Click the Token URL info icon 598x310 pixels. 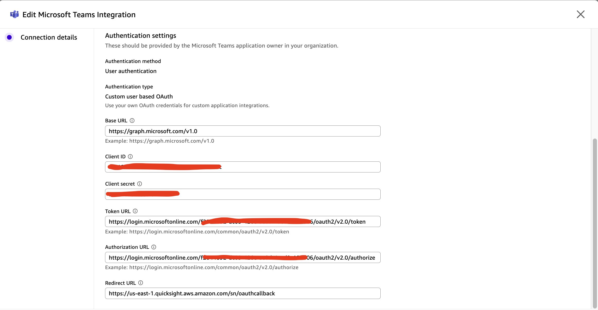[x=135, y=211]
